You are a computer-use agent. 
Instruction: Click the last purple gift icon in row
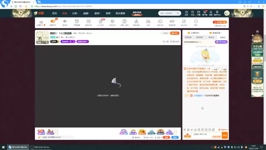(x=169, y=132)
